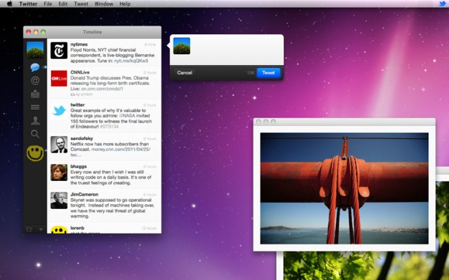This screenshot has width=449, height=280.
Task: Click the Twitter bird icon in menu bar
Action: point(442,4)
